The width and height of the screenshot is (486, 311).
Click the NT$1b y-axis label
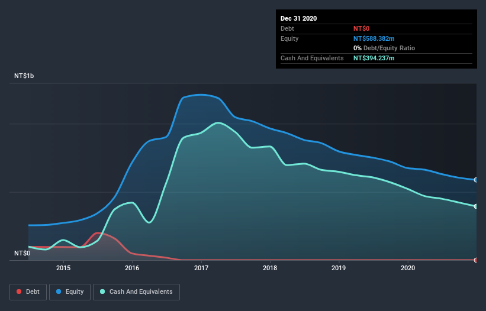[x=24, y=76]
